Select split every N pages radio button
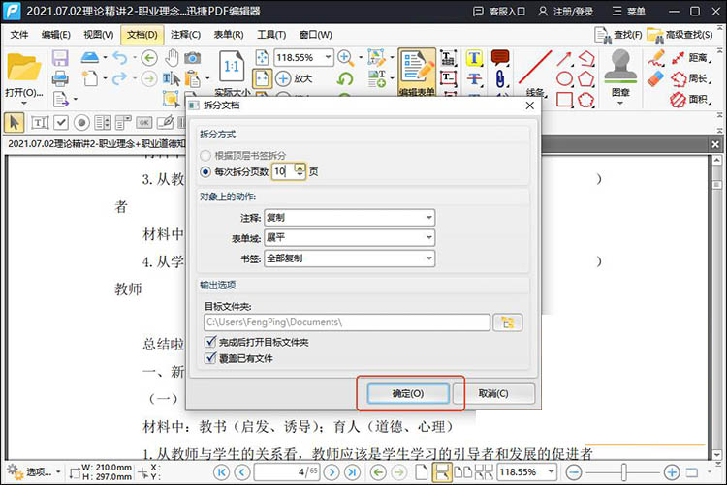Screen dimensions: 727x485 coord(205,172)
